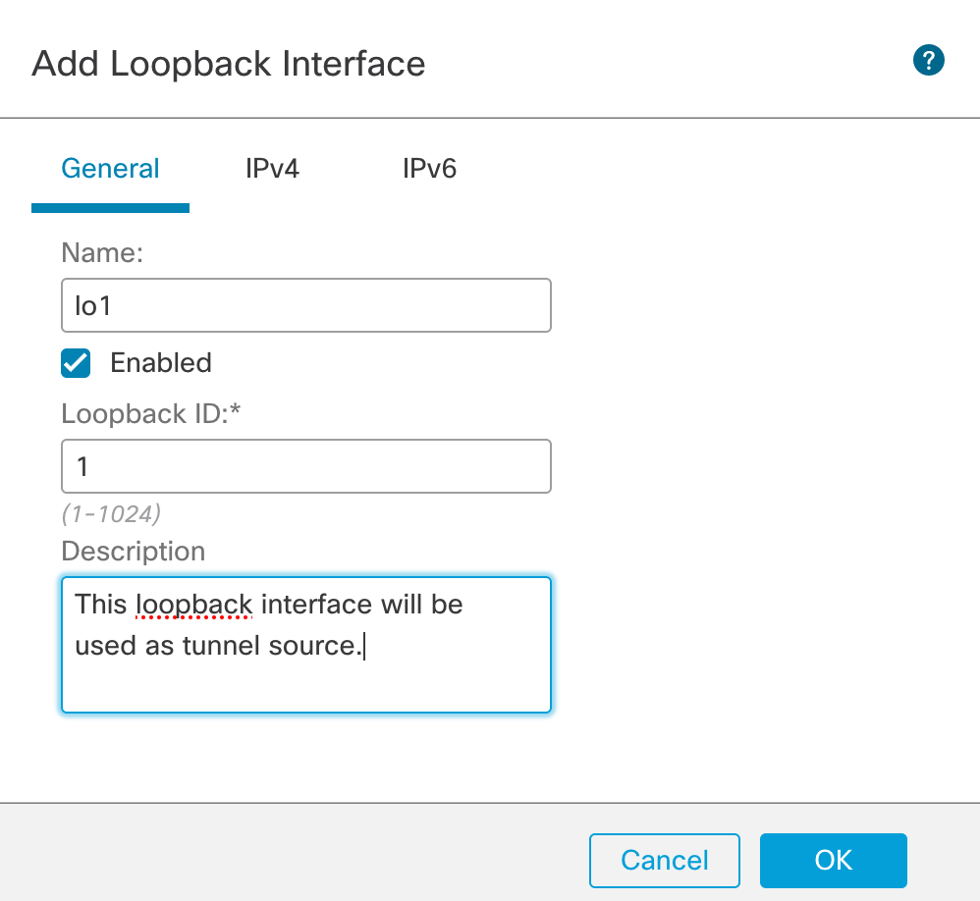Image resolution: width=980 pixels, height=901 pixels.
Task: Focus the Name input field
Action: (x=305, y=305)
